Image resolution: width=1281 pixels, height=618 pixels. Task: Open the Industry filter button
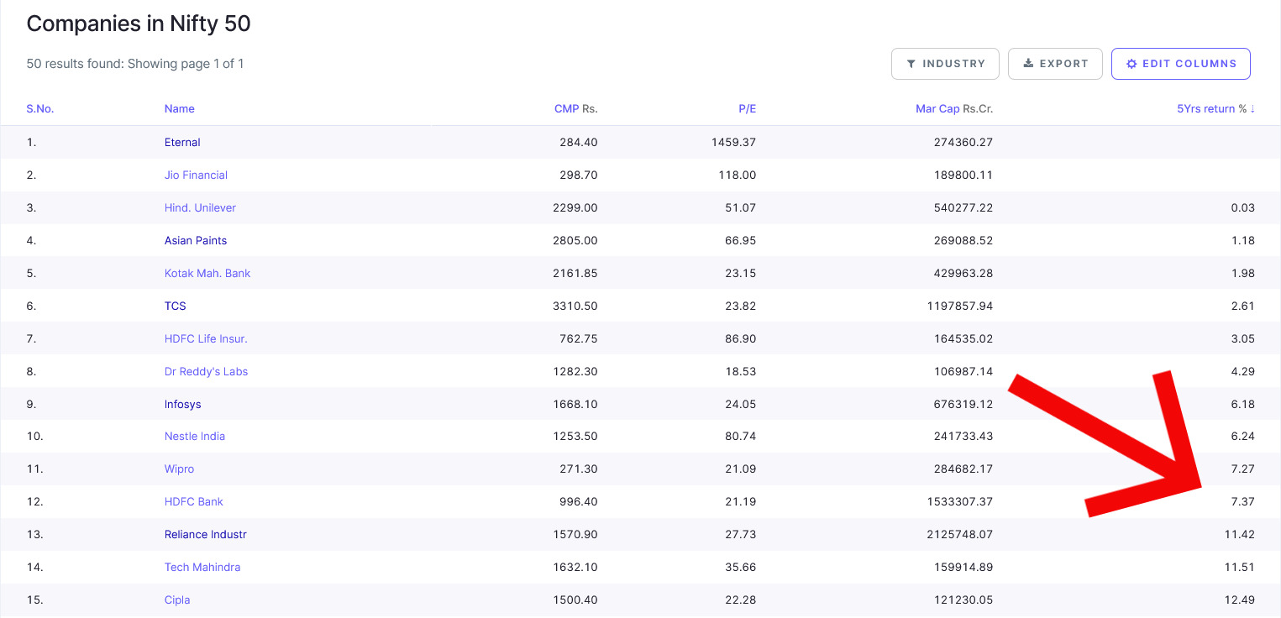click(x=945, y=64)
